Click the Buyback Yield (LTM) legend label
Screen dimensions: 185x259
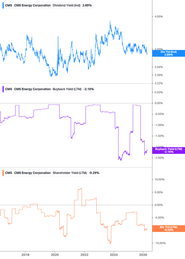[67, 89]
